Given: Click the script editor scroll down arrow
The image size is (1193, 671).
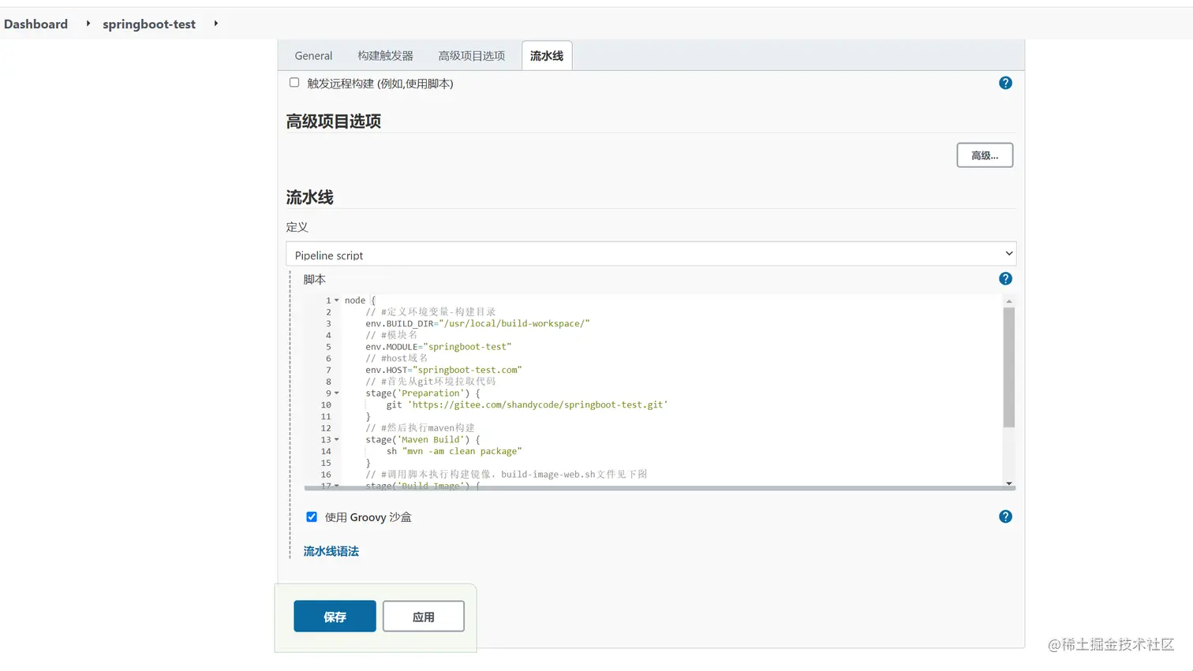Looking at the screenshot, I should [x=1009, y=483].
